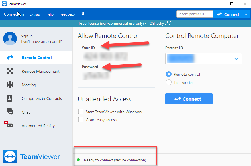The image size is (251, 166).
Task: Click the user avatar profile icon
Action: pyautogui.click(x=10, y=39)
